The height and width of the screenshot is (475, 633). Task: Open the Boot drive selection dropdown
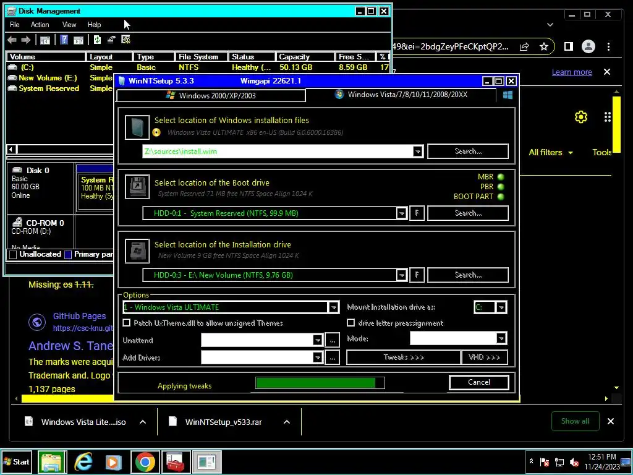pyautogui.click(x=401, y=213)
